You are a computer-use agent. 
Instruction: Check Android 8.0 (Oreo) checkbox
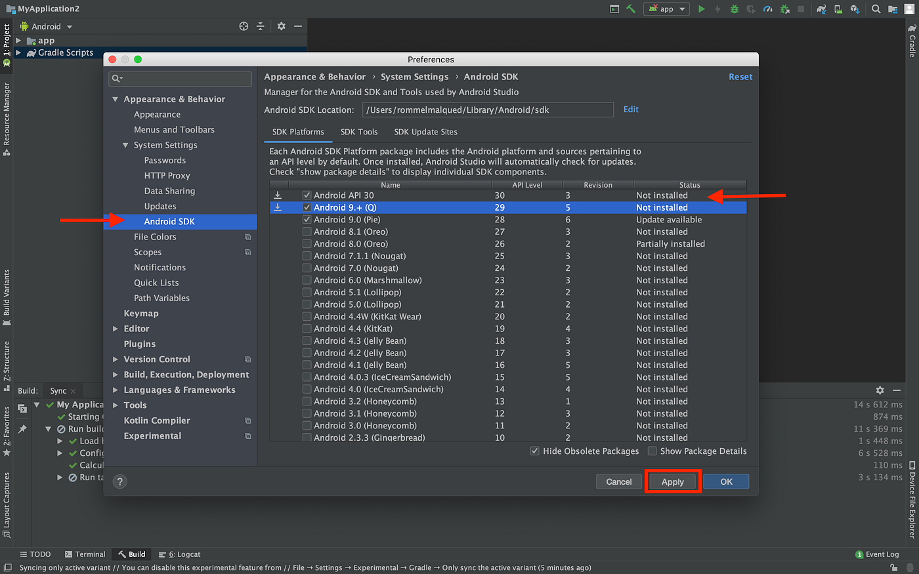click(307, 244)
